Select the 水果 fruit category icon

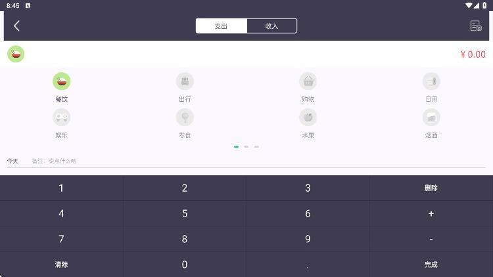(308, 117)
